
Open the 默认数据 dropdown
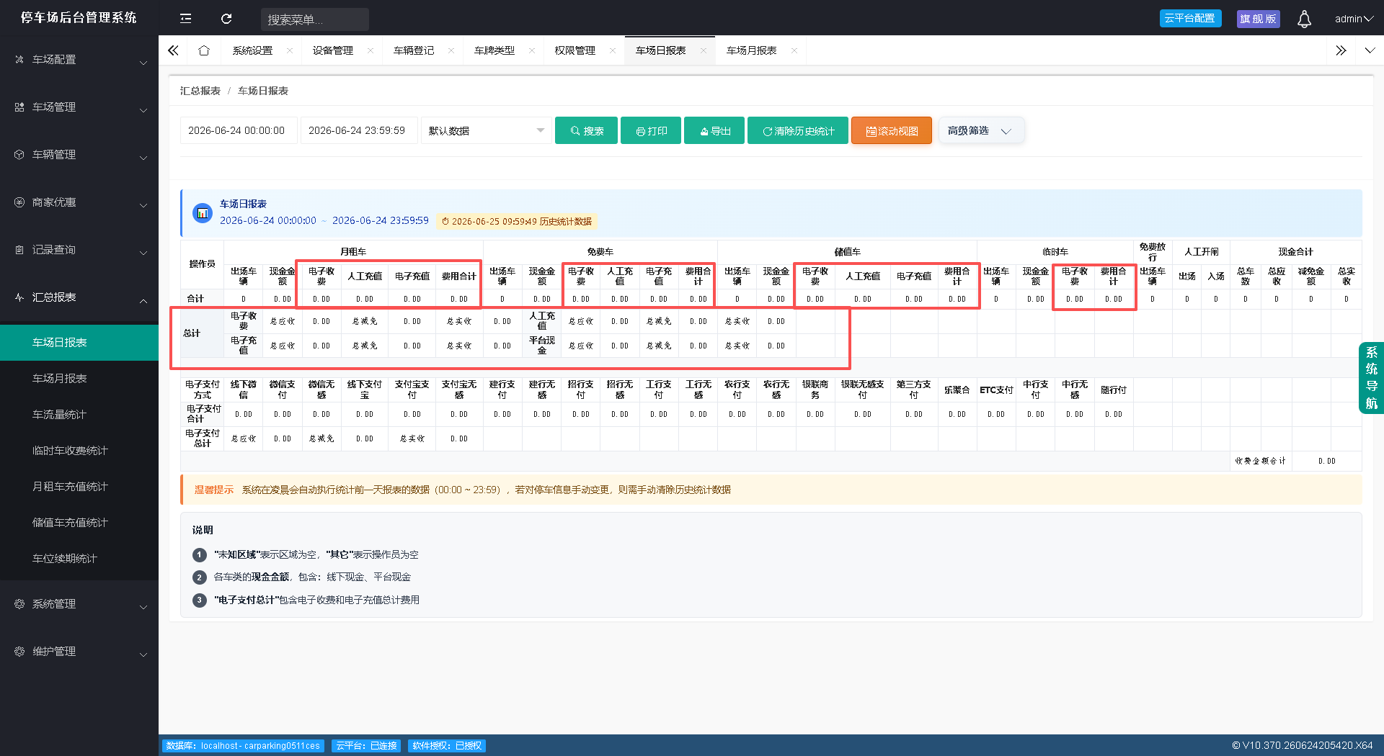[487, 130]
